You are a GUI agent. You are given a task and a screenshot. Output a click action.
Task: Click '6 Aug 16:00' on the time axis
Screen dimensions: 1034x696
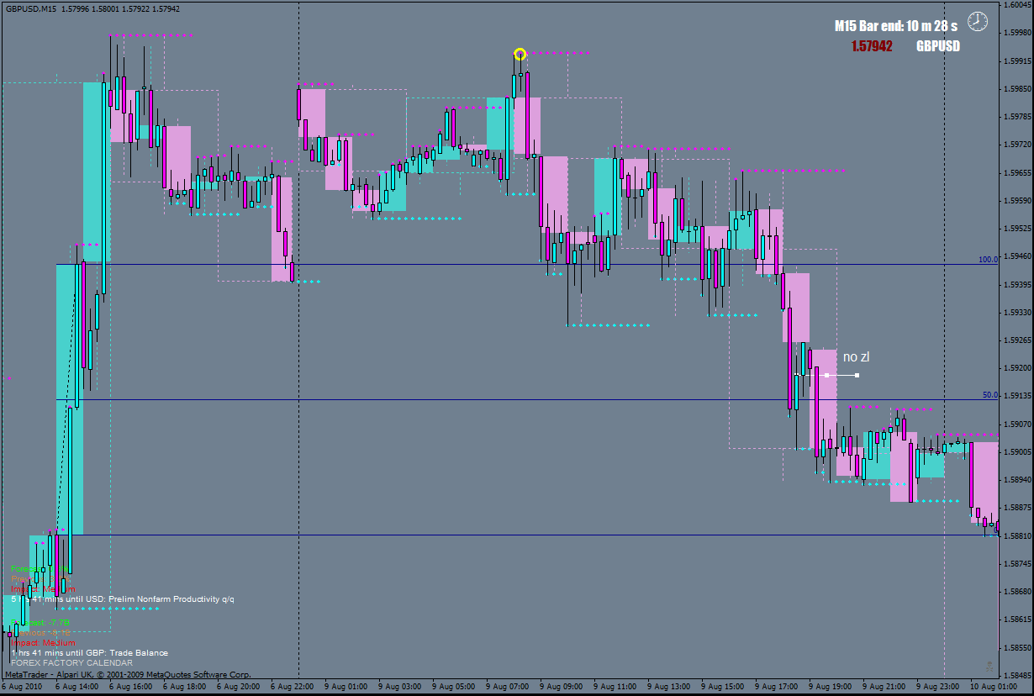coord(130,686)
